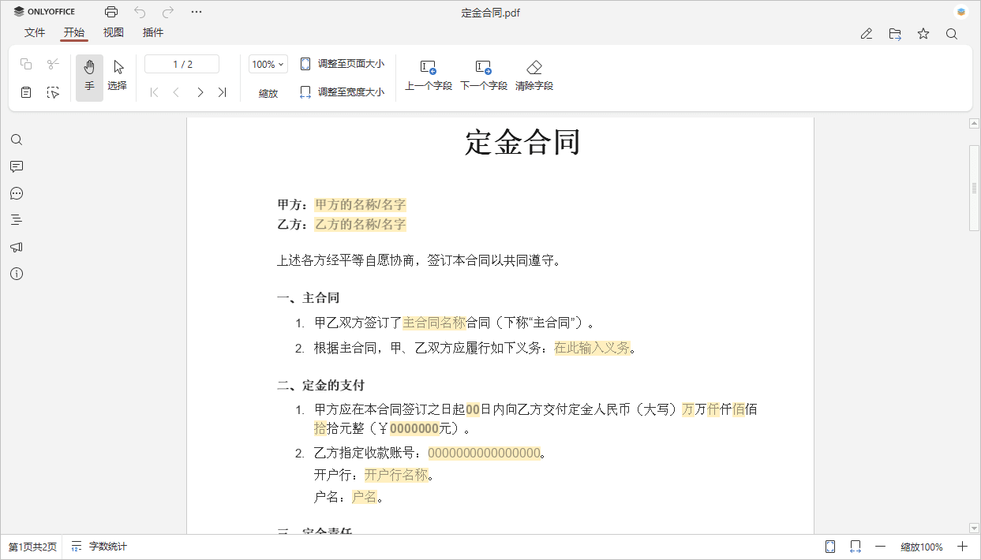
Task: Open the More options ellipsis menu
Action: [196, 12]
